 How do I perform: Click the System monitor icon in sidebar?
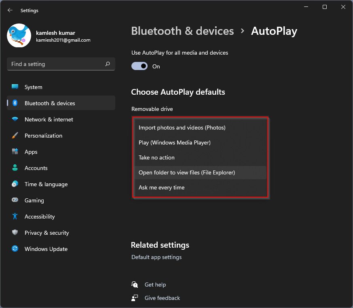(x=15, y=87)
